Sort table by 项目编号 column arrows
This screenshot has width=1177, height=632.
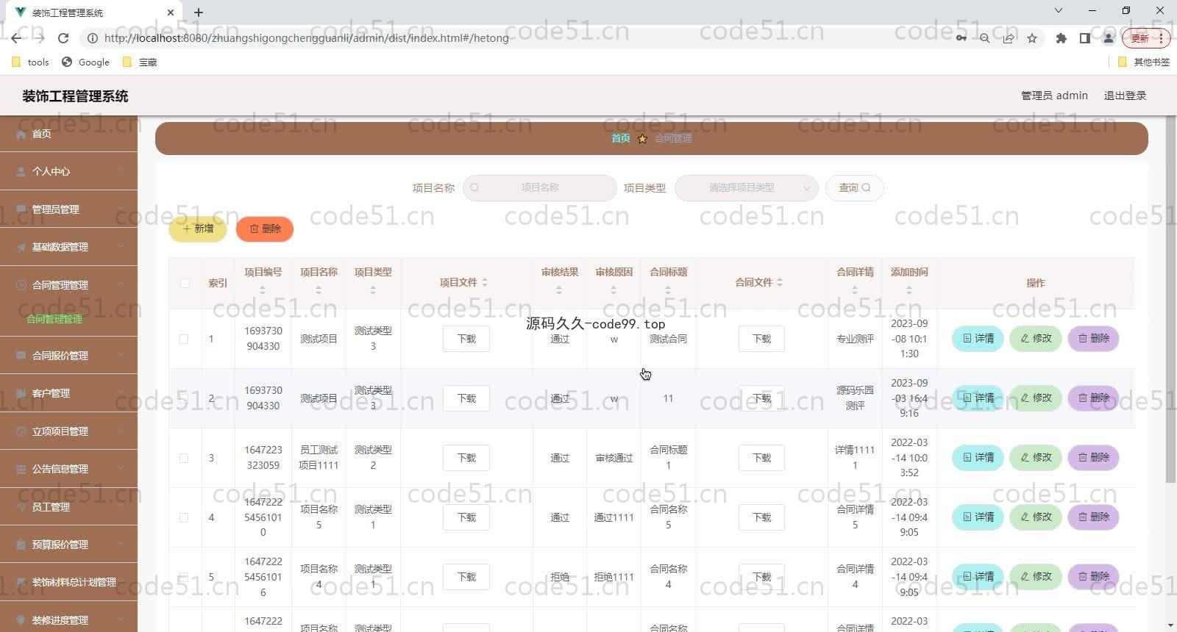(263, 290)
